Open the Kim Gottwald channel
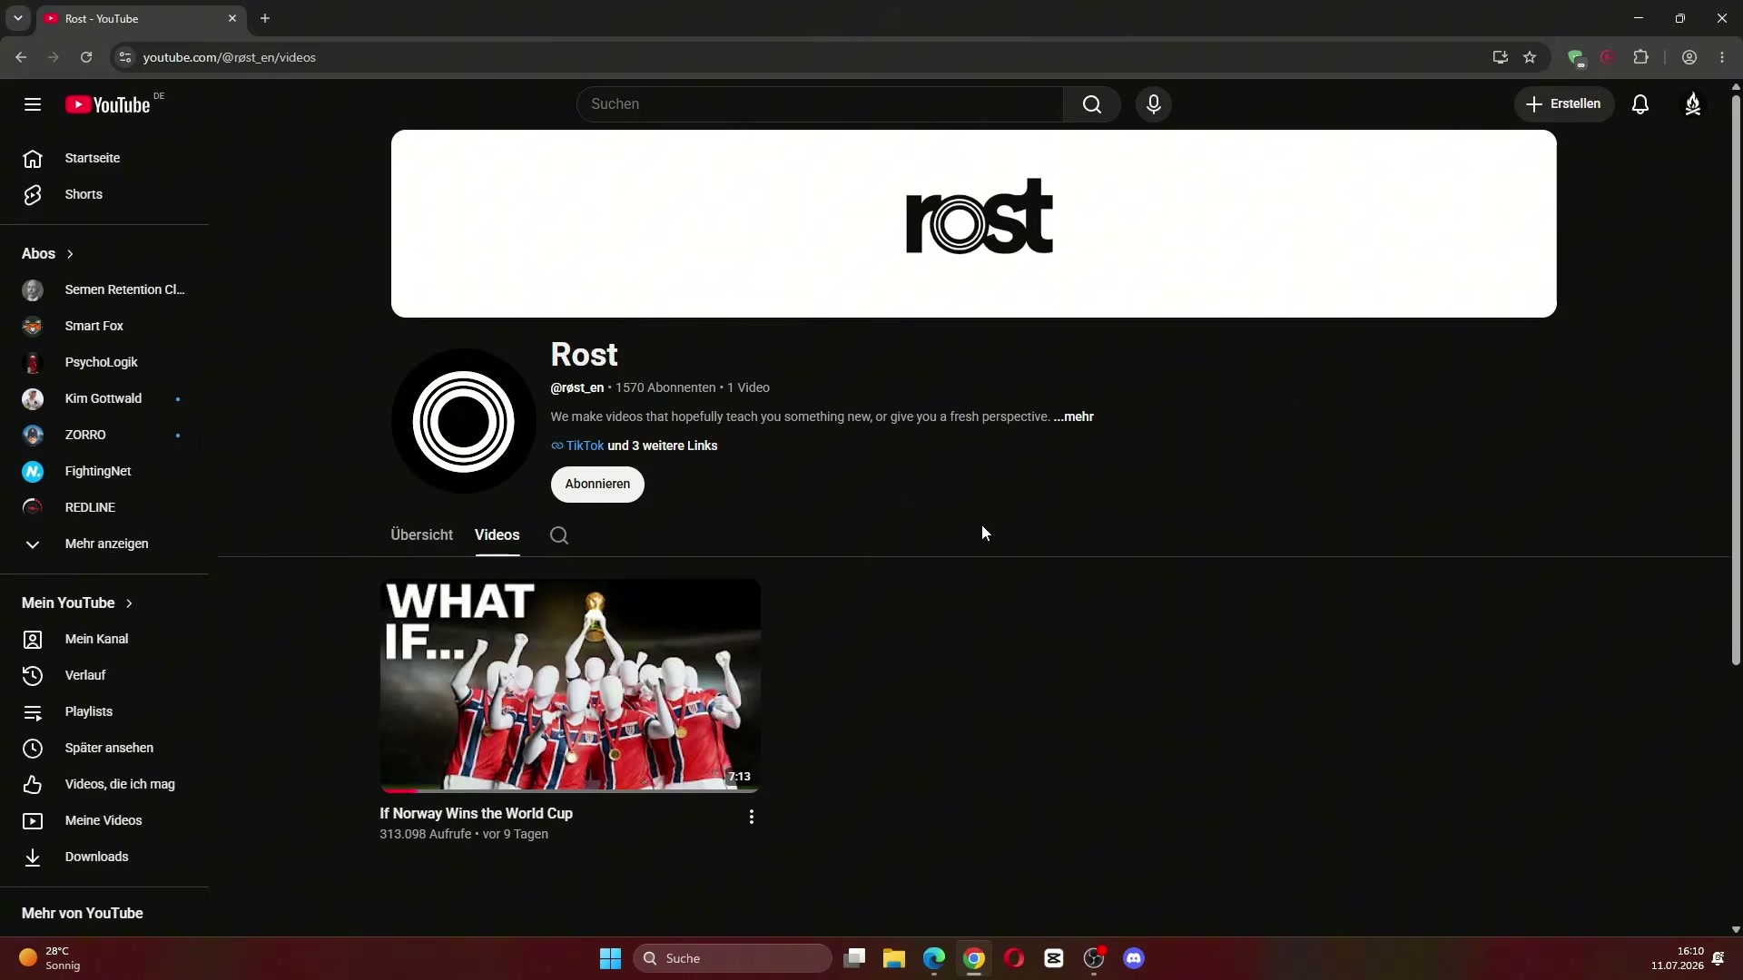 [104, 399]
